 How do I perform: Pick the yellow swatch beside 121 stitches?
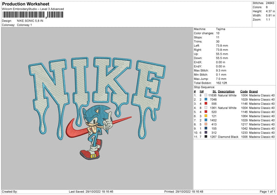click(x=206, y=116)
